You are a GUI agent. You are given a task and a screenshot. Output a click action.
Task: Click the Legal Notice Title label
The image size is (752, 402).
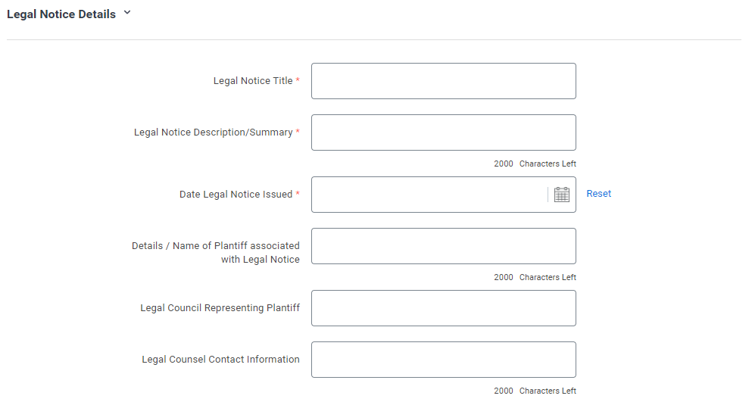pos(253,80)
